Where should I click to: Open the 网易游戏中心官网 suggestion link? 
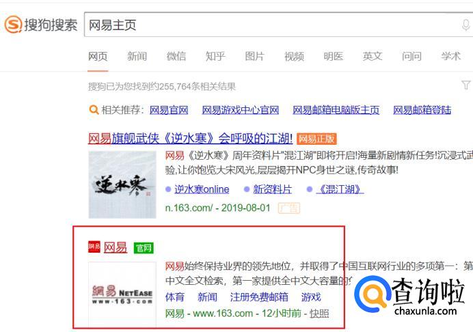click(x=241, y=110)
